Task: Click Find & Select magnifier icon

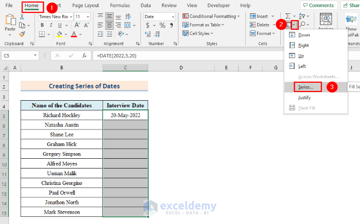Action: pos(302,24)
